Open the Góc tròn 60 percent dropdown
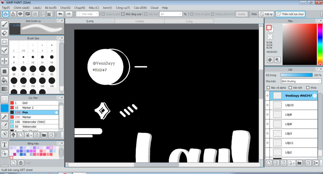The image size is (323, 174). tap(171, 14)
